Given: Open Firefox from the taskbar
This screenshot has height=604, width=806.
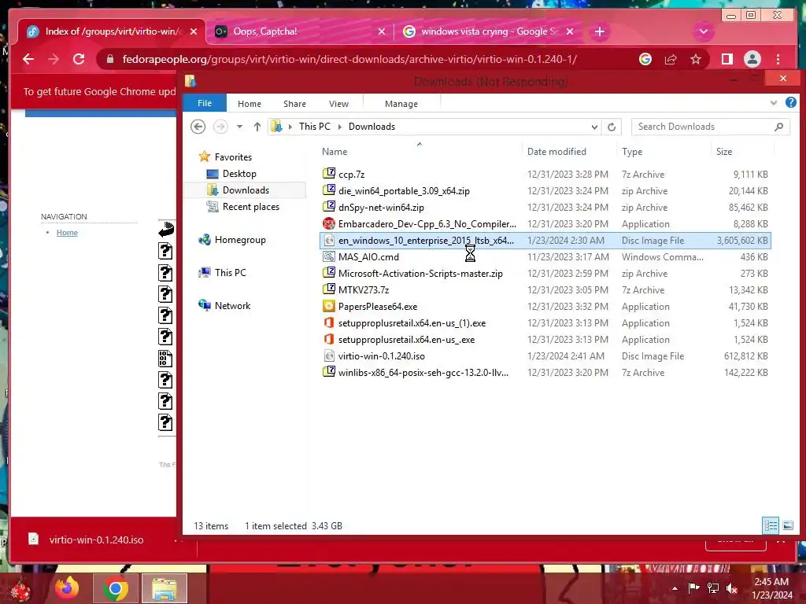Looking at the screenshot, I should click(67, 588).
